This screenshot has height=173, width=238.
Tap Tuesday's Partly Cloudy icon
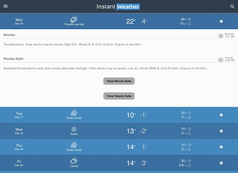click(x=74, y=113)
